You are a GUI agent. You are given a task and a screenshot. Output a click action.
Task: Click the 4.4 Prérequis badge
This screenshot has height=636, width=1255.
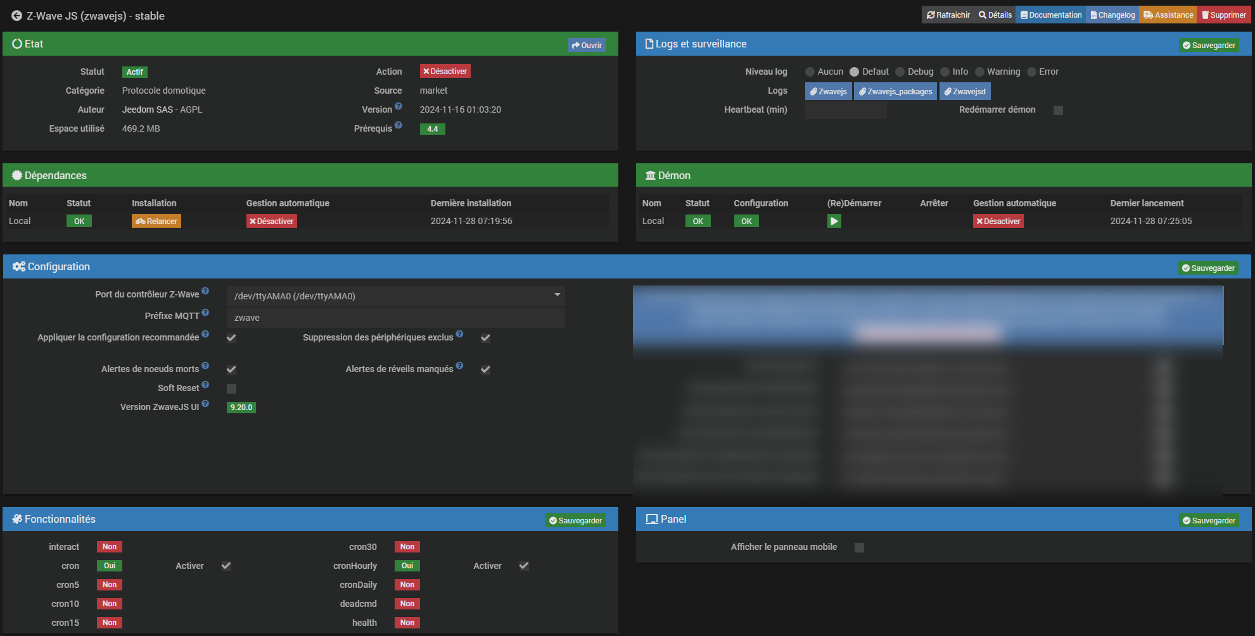433,129
